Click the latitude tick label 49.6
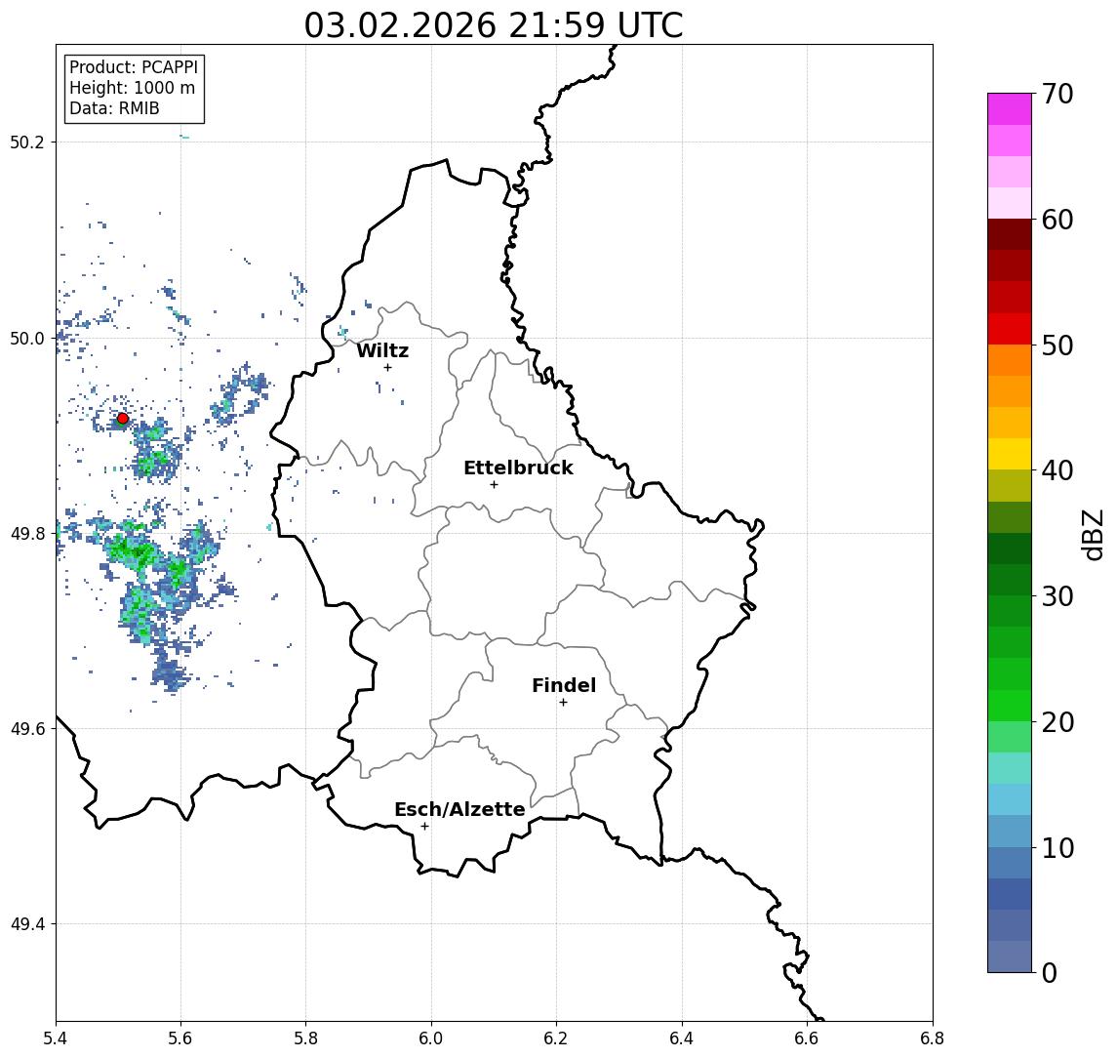This screenshot has height=1058, width=1117. (x=27, y=729)
